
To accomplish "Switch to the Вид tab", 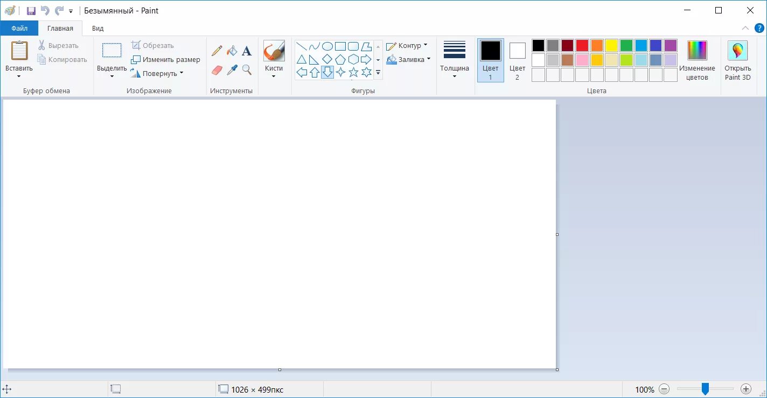I will point(97,28).
